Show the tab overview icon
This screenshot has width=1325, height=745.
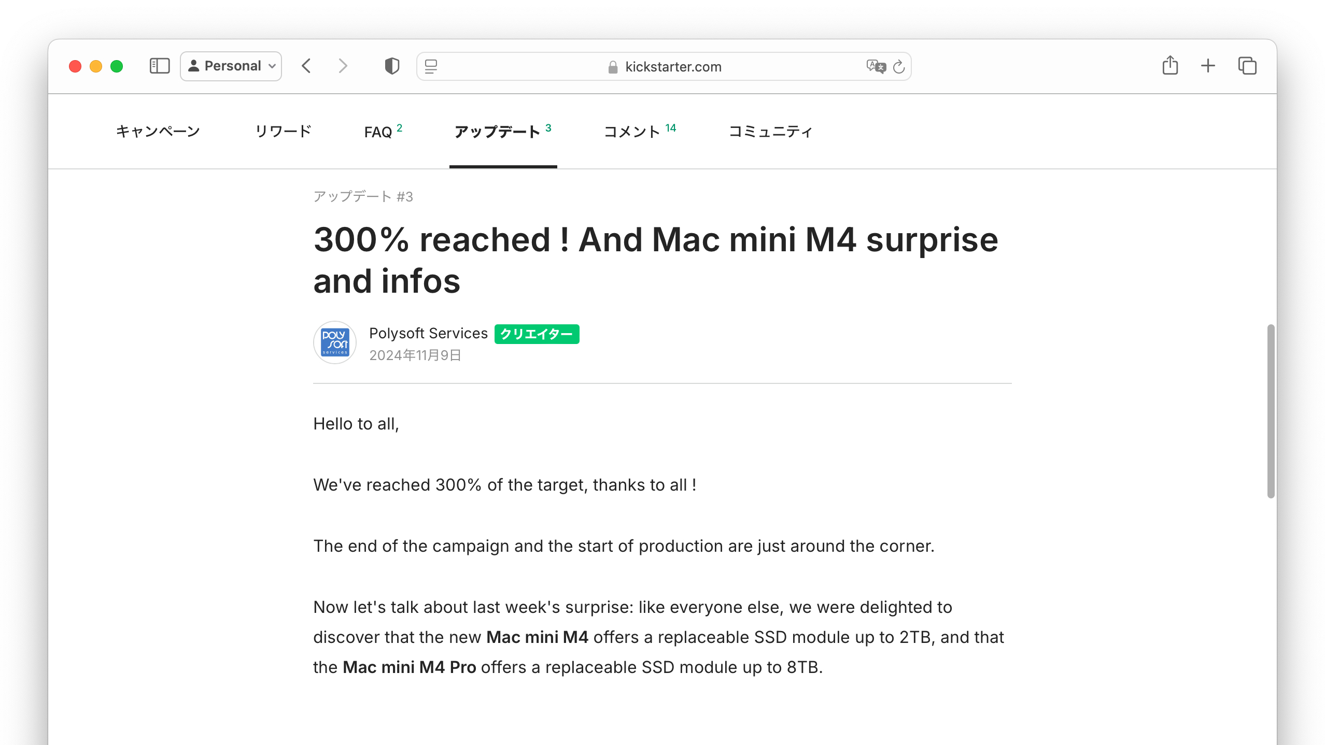tap(1247, 66)
